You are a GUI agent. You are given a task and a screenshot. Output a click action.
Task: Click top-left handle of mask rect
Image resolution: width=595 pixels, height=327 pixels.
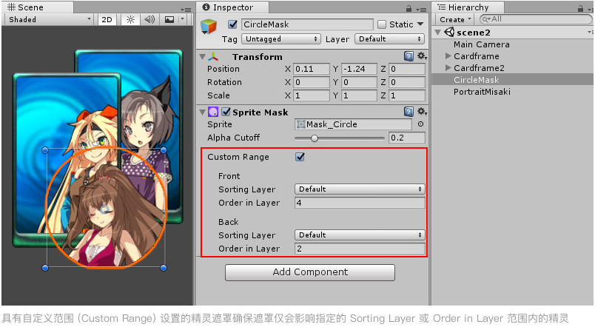(45, 150)
